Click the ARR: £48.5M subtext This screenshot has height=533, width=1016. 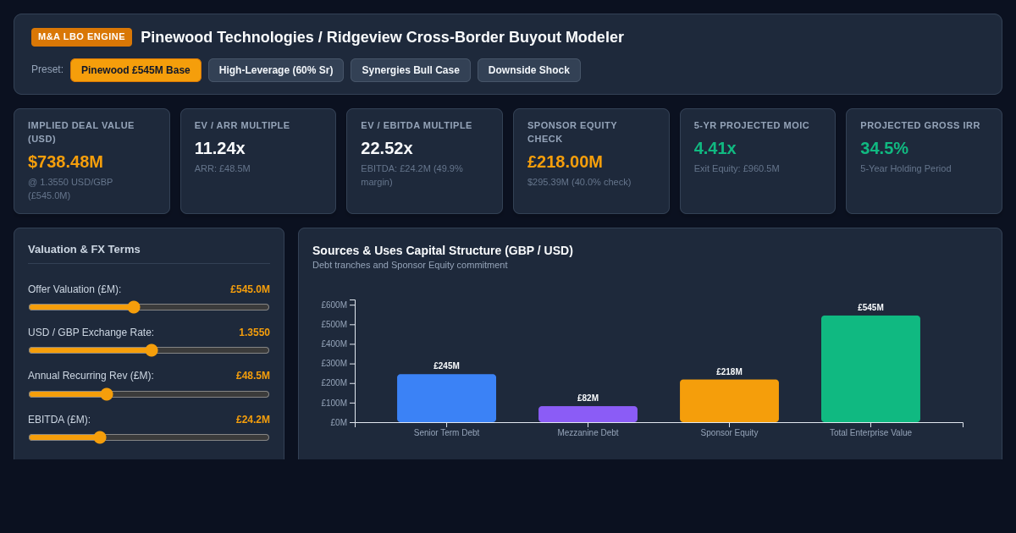pos(223,168)
